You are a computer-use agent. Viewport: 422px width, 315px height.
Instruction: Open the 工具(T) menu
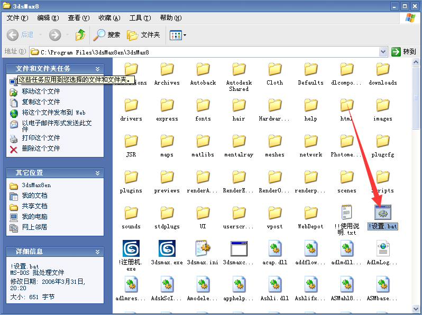(140, 18)
